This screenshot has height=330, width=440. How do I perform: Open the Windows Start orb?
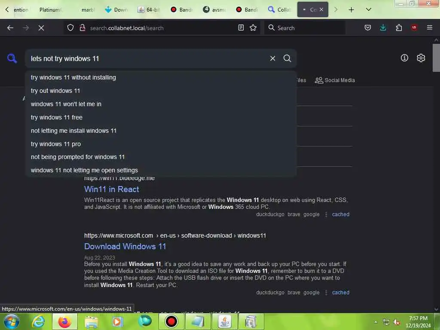12,321
